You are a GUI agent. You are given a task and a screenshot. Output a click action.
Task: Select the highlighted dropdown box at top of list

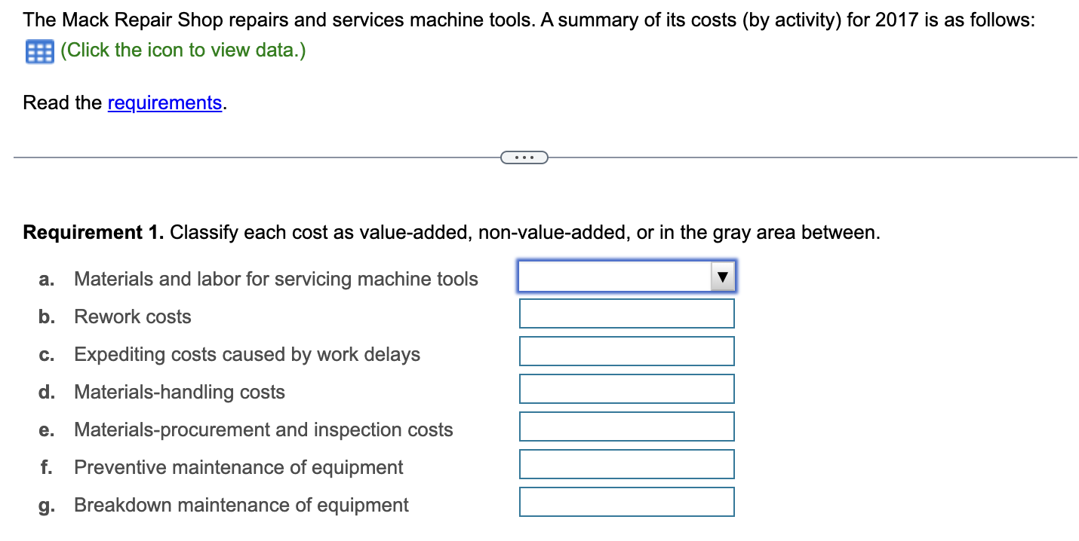click(625, 276)
